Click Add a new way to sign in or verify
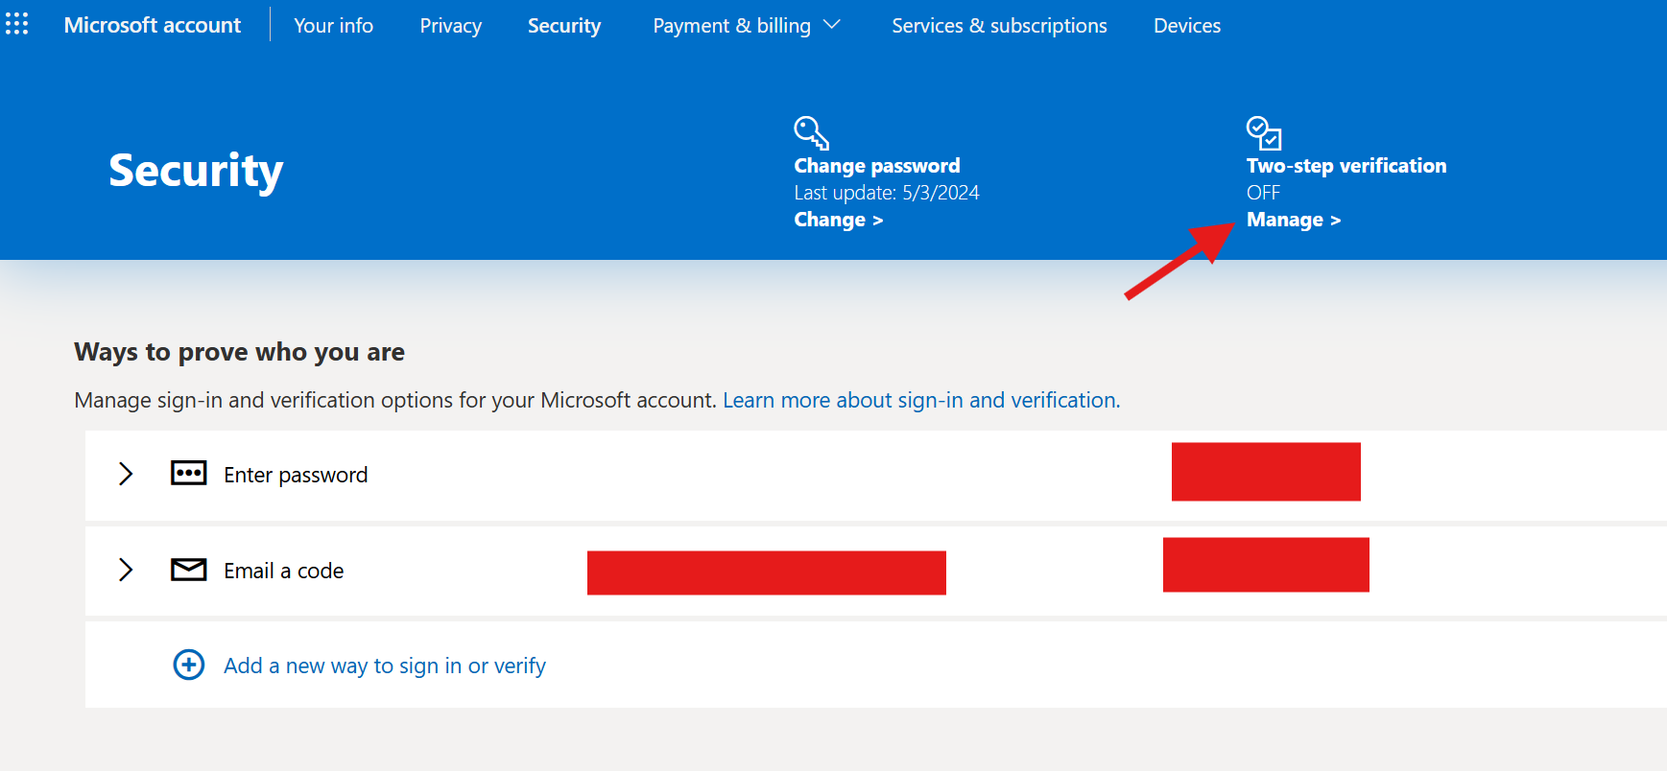 click(x=385, y=666)
